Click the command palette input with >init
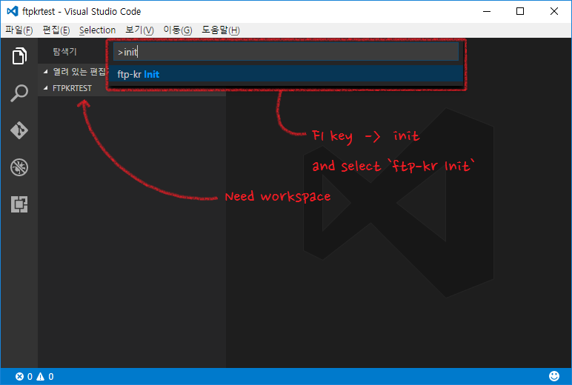The width and height of the screenshot is (572, 385). click(x=286, y=52)
